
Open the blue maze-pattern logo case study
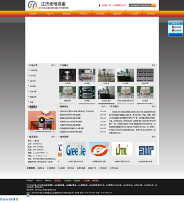pos(145,151)
